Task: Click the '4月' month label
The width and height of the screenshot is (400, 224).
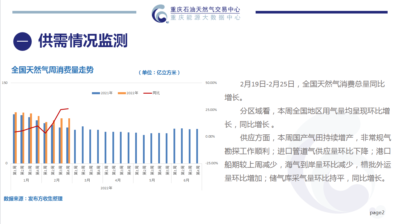Action: 118,180
